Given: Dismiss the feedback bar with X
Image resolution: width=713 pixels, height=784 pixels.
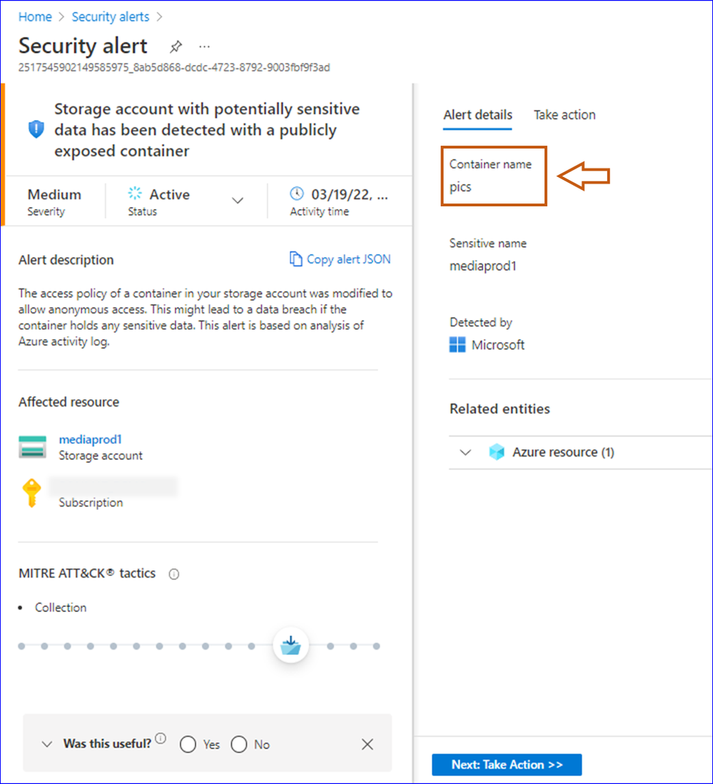Looking at the screenshot, I should 368,744.
